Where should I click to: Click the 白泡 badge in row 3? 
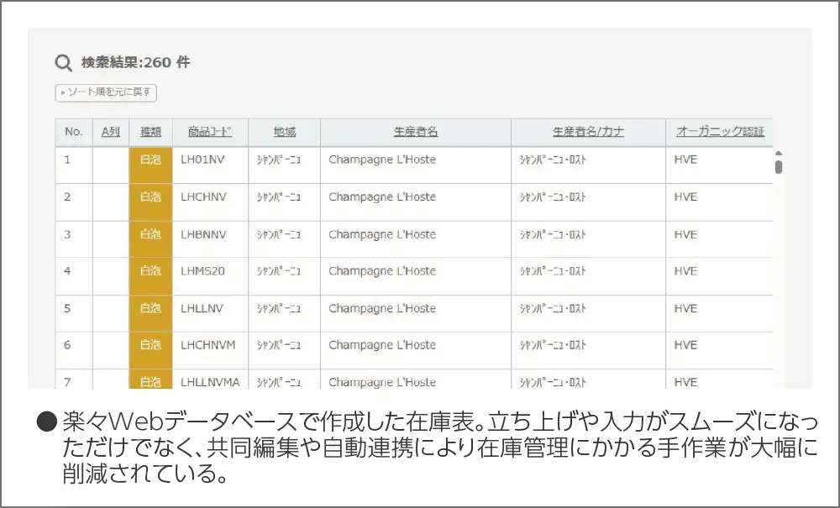[150, 234]
